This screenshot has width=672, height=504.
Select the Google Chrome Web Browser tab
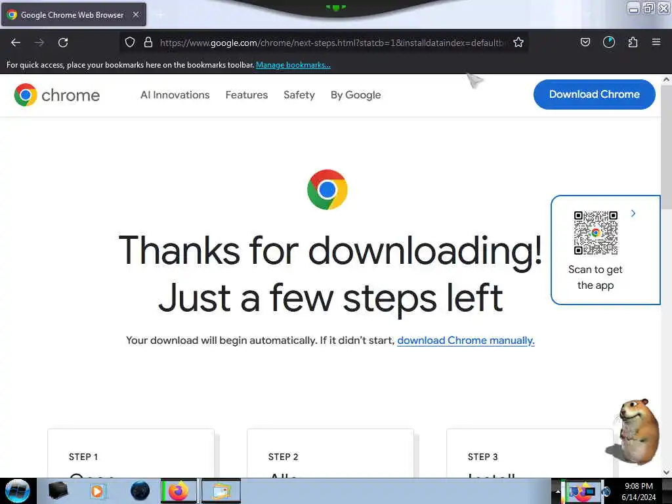point(73,14)
